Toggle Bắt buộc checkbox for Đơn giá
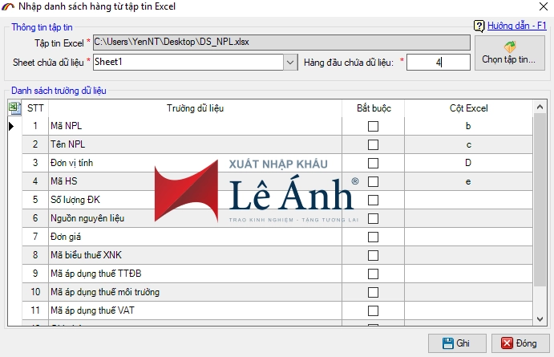 pyautogui.click(x=373, y=237)
